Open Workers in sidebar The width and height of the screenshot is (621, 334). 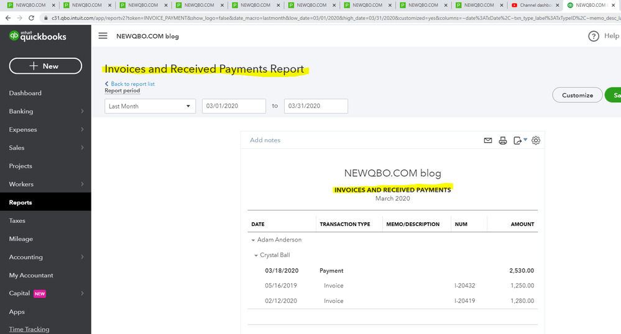tap(21, 184)
